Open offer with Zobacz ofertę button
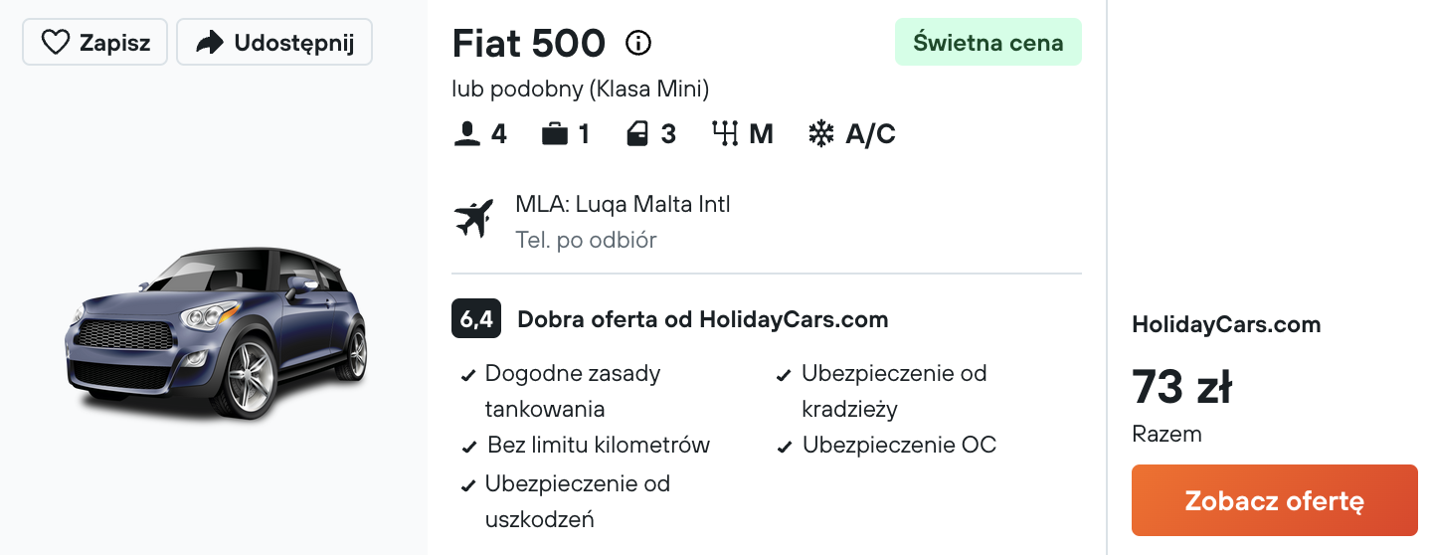 pyautogui.click(x=1275, y=500)
